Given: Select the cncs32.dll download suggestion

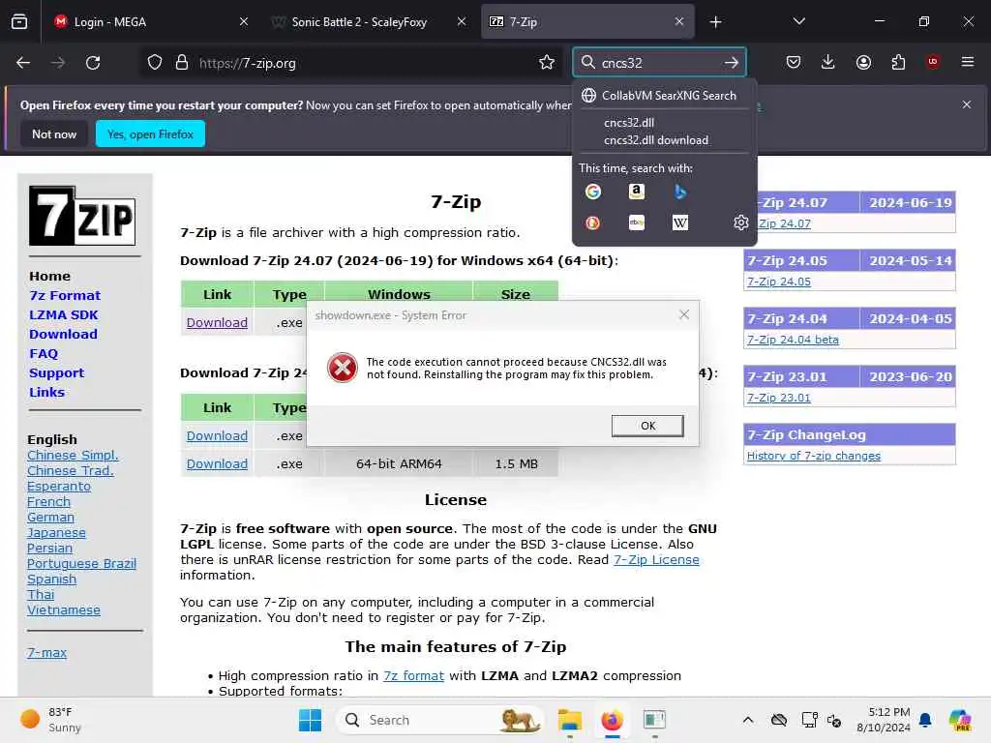Looking at the screenshot, I should tap(656, 140).
